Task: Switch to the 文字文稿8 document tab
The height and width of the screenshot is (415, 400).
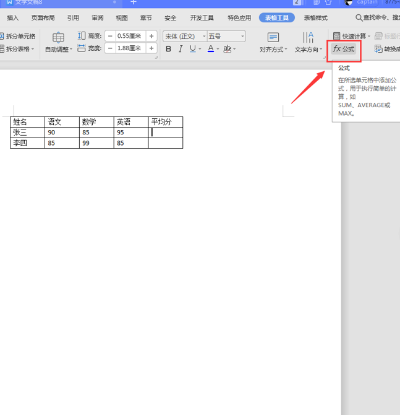Action: (x=61, y=2)
